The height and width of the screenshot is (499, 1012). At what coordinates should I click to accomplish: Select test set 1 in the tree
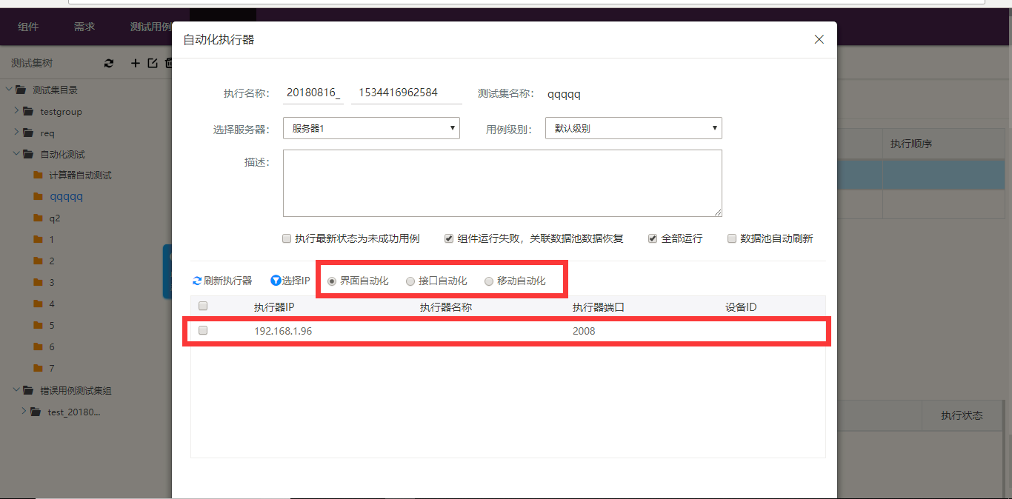[x=52, y=240]
